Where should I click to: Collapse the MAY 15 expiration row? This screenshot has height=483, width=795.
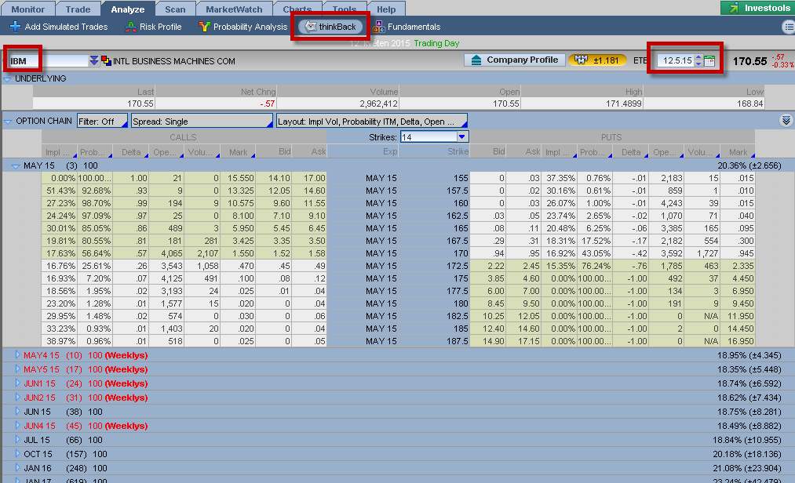tap(17, 165)
